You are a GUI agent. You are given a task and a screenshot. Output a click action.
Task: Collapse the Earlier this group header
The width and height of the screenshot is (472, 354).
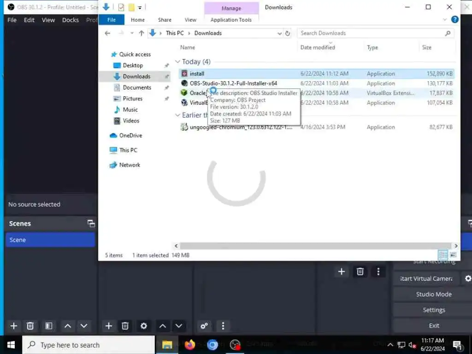click(177, 115)
